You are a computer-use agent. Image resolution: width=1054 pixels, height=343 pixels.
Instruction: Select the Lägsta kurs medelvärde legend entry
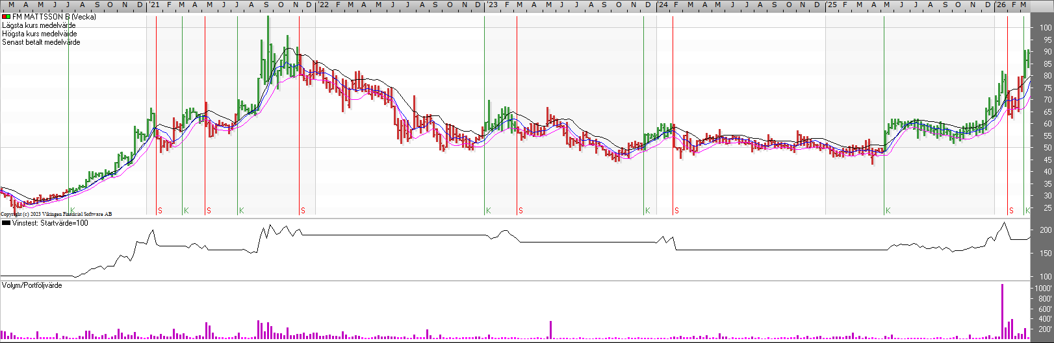coord(39,25)
